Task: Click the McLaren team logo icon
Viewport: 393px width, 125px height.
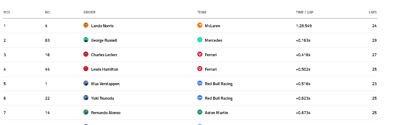Action: (200, 25)
